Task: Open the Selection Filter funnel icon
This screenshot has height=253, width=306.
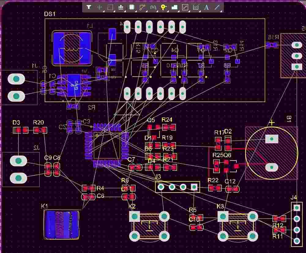Action: [89, 7]
